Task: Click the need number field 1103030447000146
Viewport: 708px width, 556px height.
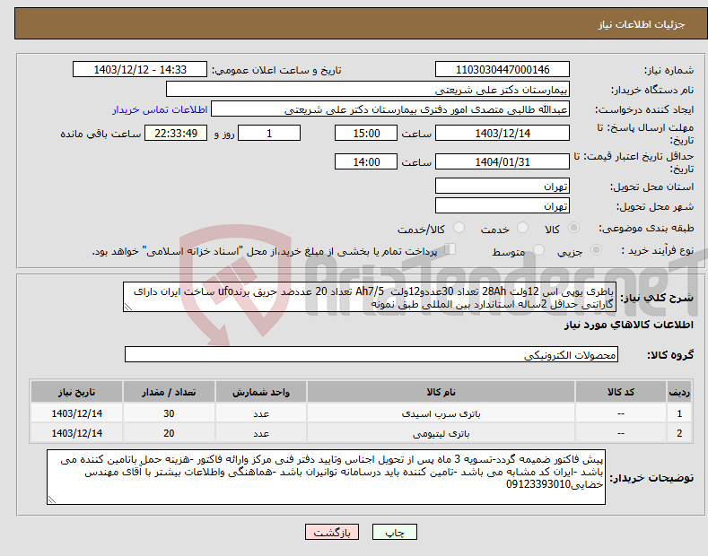Action: coord(503,70)
